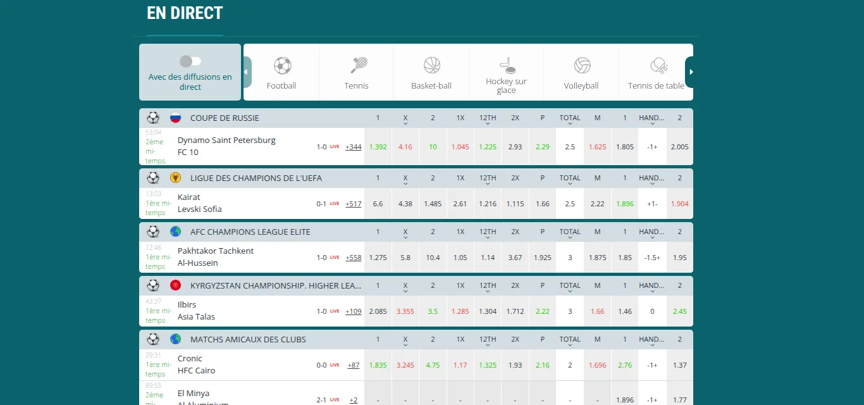Click Russian flag icon beside Coupe de Russie
864x405 pixels.
pyautogui.click(x=175, y=118)
